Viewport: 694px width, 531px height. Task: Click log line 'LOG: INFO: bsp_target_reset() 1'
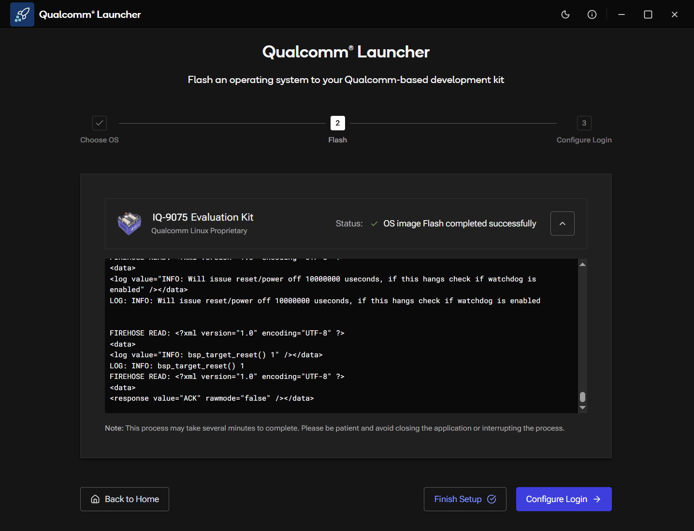(177, 366)
